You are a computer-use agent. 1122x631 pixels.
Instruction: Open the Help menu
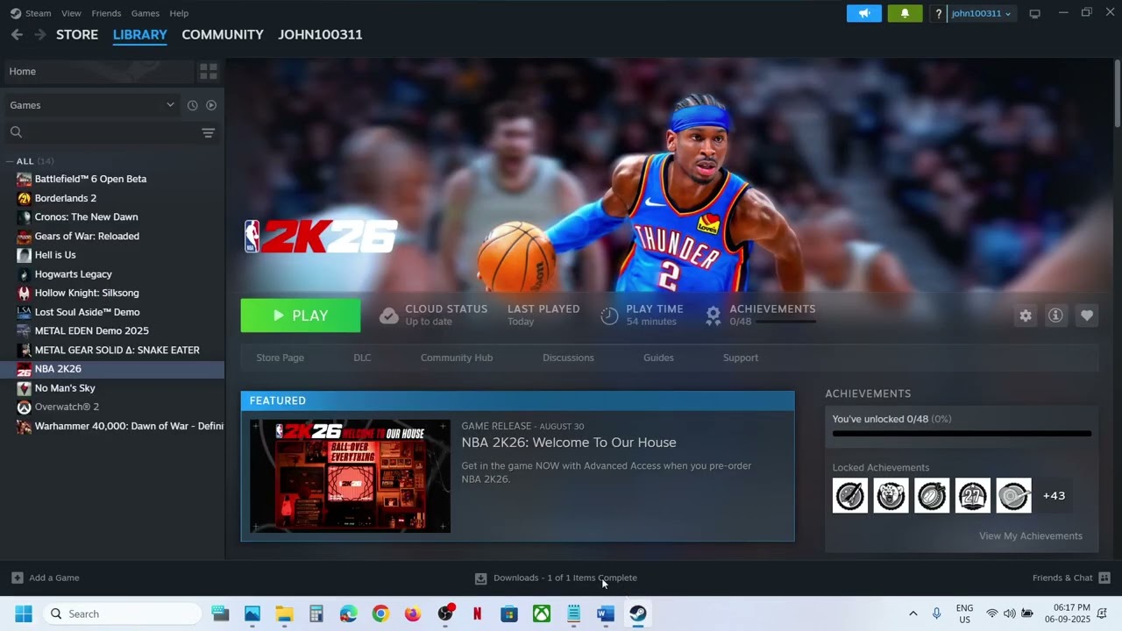(179, 13)
